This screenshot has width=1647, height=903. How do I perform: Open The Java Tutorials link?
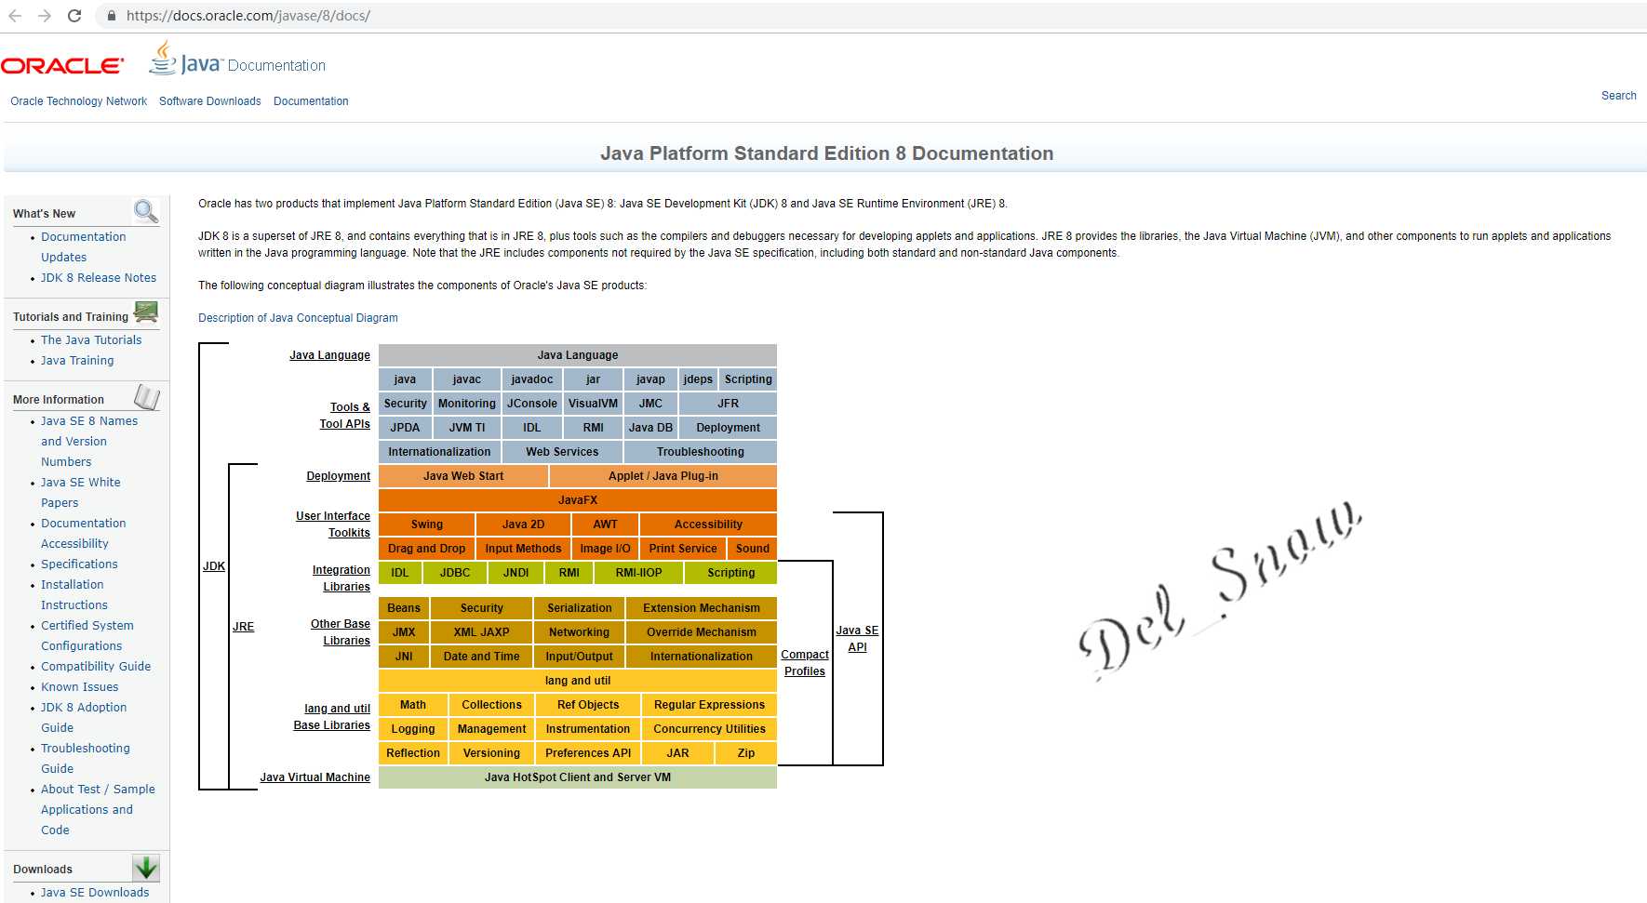pyautogui.click(x=91, y=340)
